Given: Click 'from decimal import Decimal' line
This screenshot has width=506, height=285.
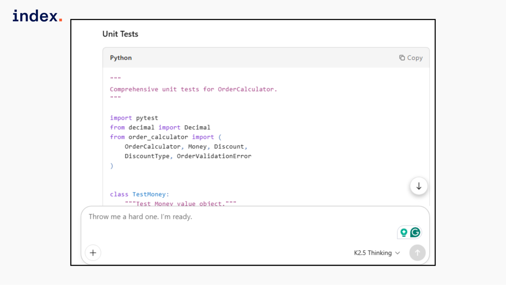Looking at the screenshot, I should point(160,127).
